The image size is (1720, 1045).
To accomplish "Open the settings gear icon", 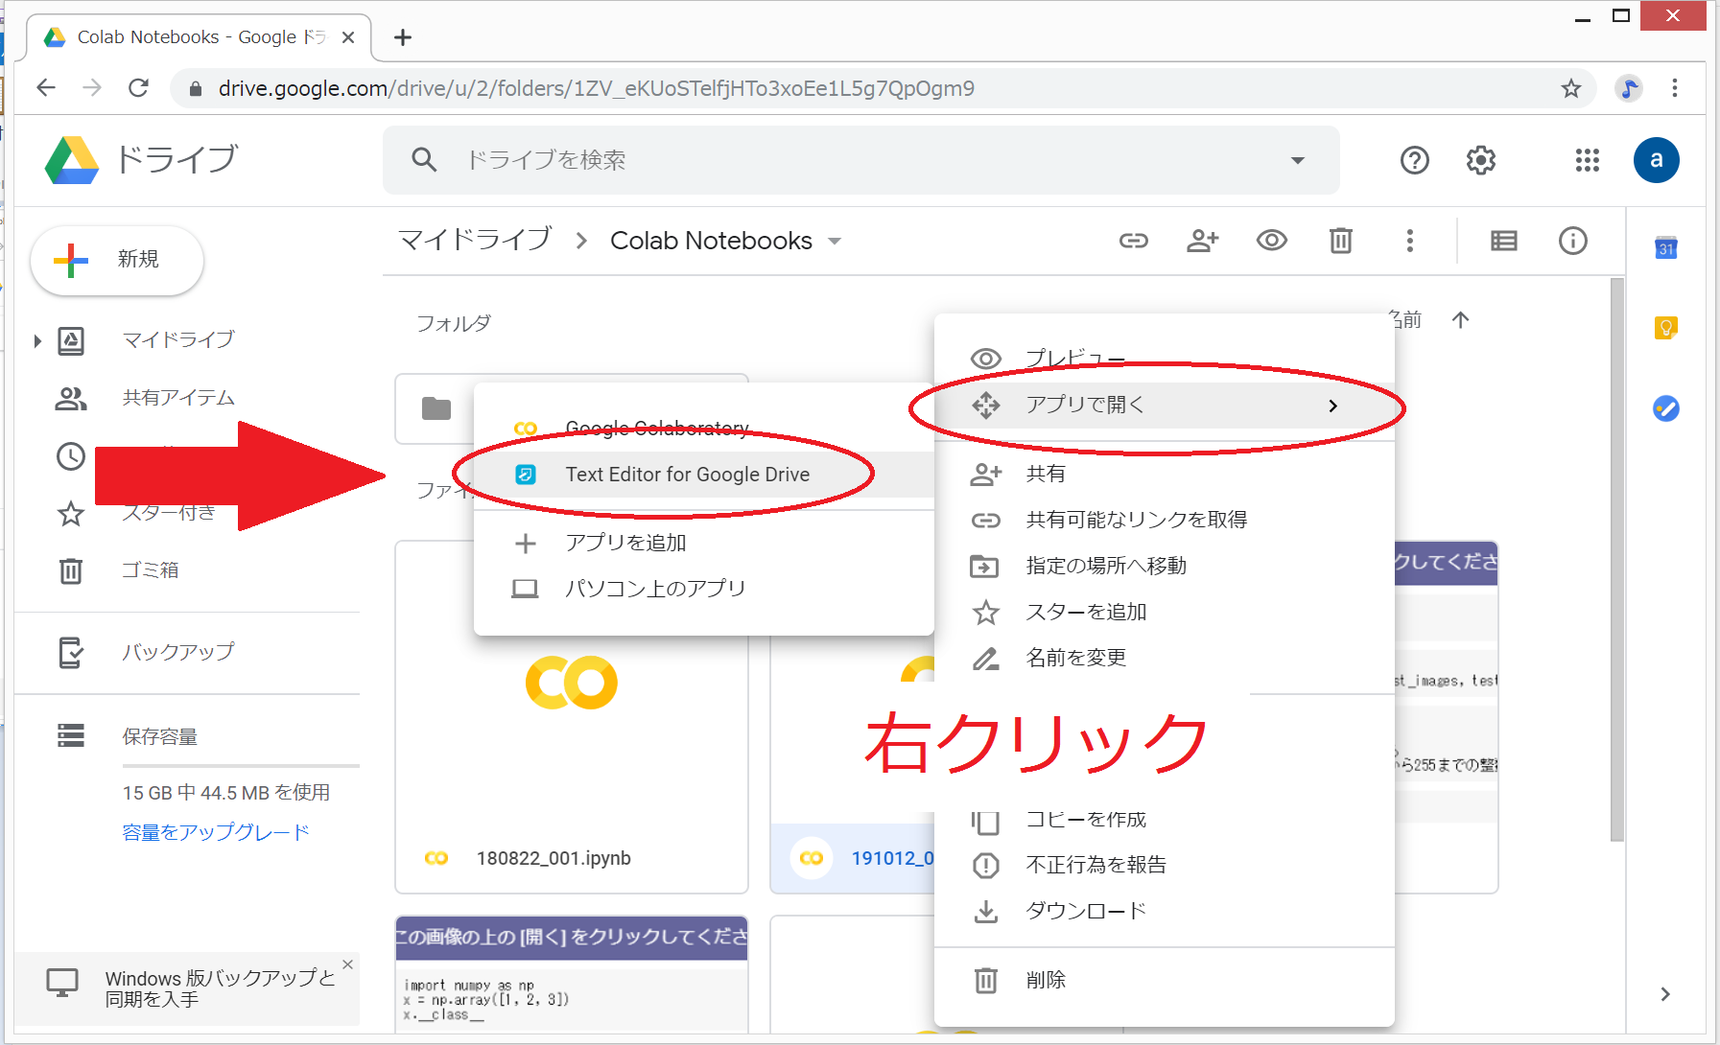I will pyautogui.click(x=1480, y=160).
